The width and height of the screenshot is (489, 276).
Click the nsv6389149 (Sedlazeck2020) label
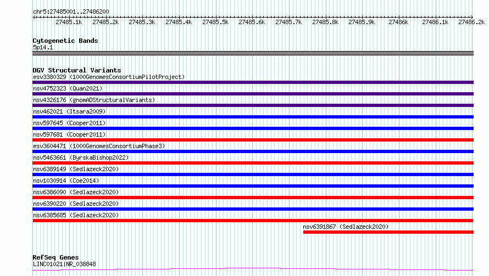coord(76,169)
